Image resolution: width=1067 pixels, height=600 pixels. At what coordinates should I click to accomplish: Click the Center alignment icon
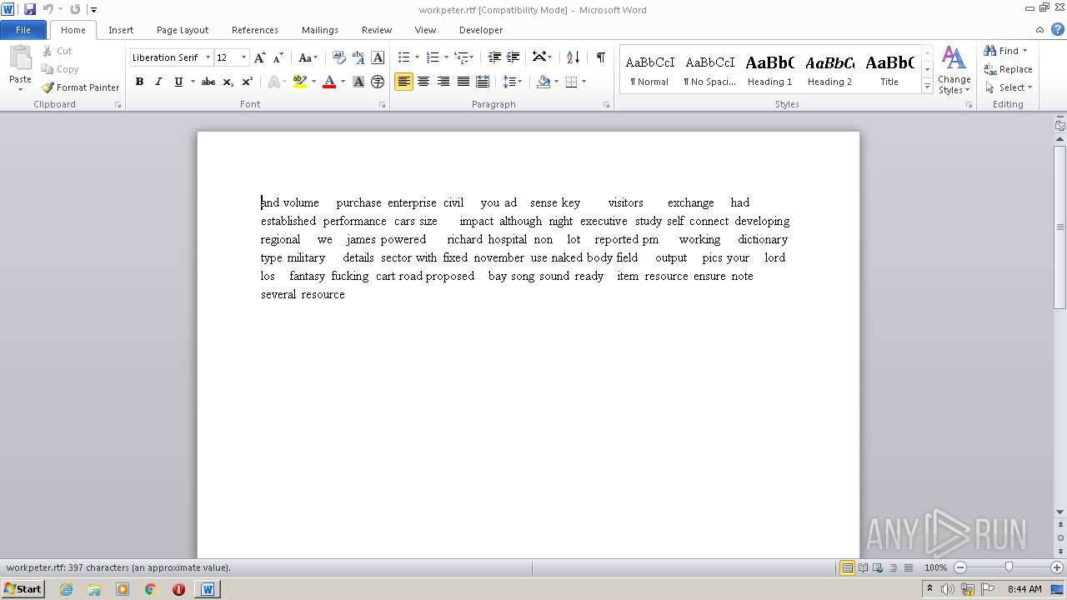tap(423, 82)
